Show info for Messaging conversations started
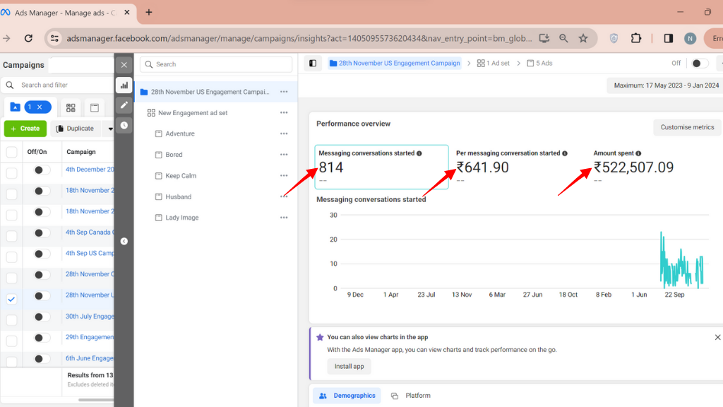The image size is (723, 407). 419,153
